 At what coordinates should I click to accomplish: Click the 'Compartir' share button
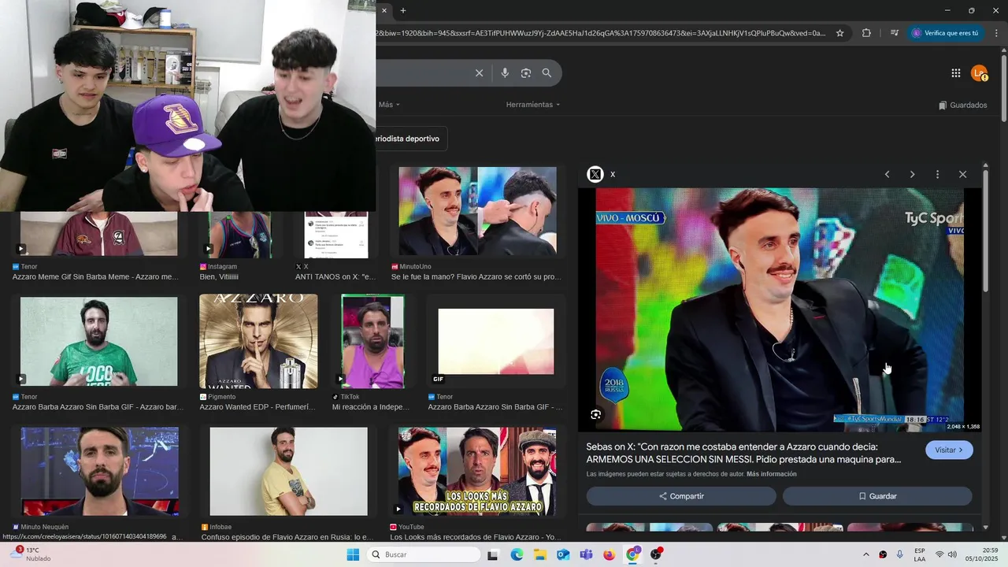pyautogui.click(x=681, y=496)
